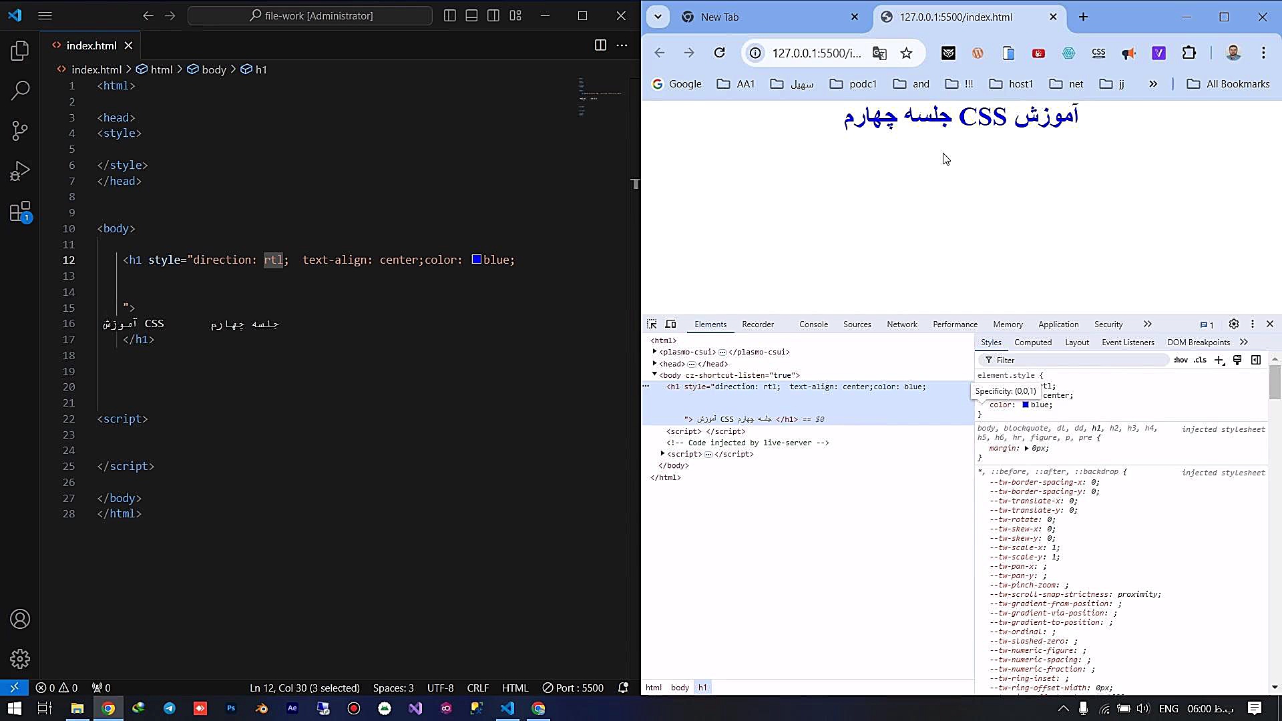Viewport: 1282px width, 721px height.
Task: Show more DevTools panel tabs
Action: (x=1147, y=324)
